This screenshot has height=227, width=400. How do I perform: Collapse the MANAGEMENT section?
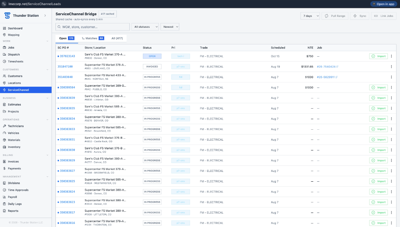tap(47, 177)
